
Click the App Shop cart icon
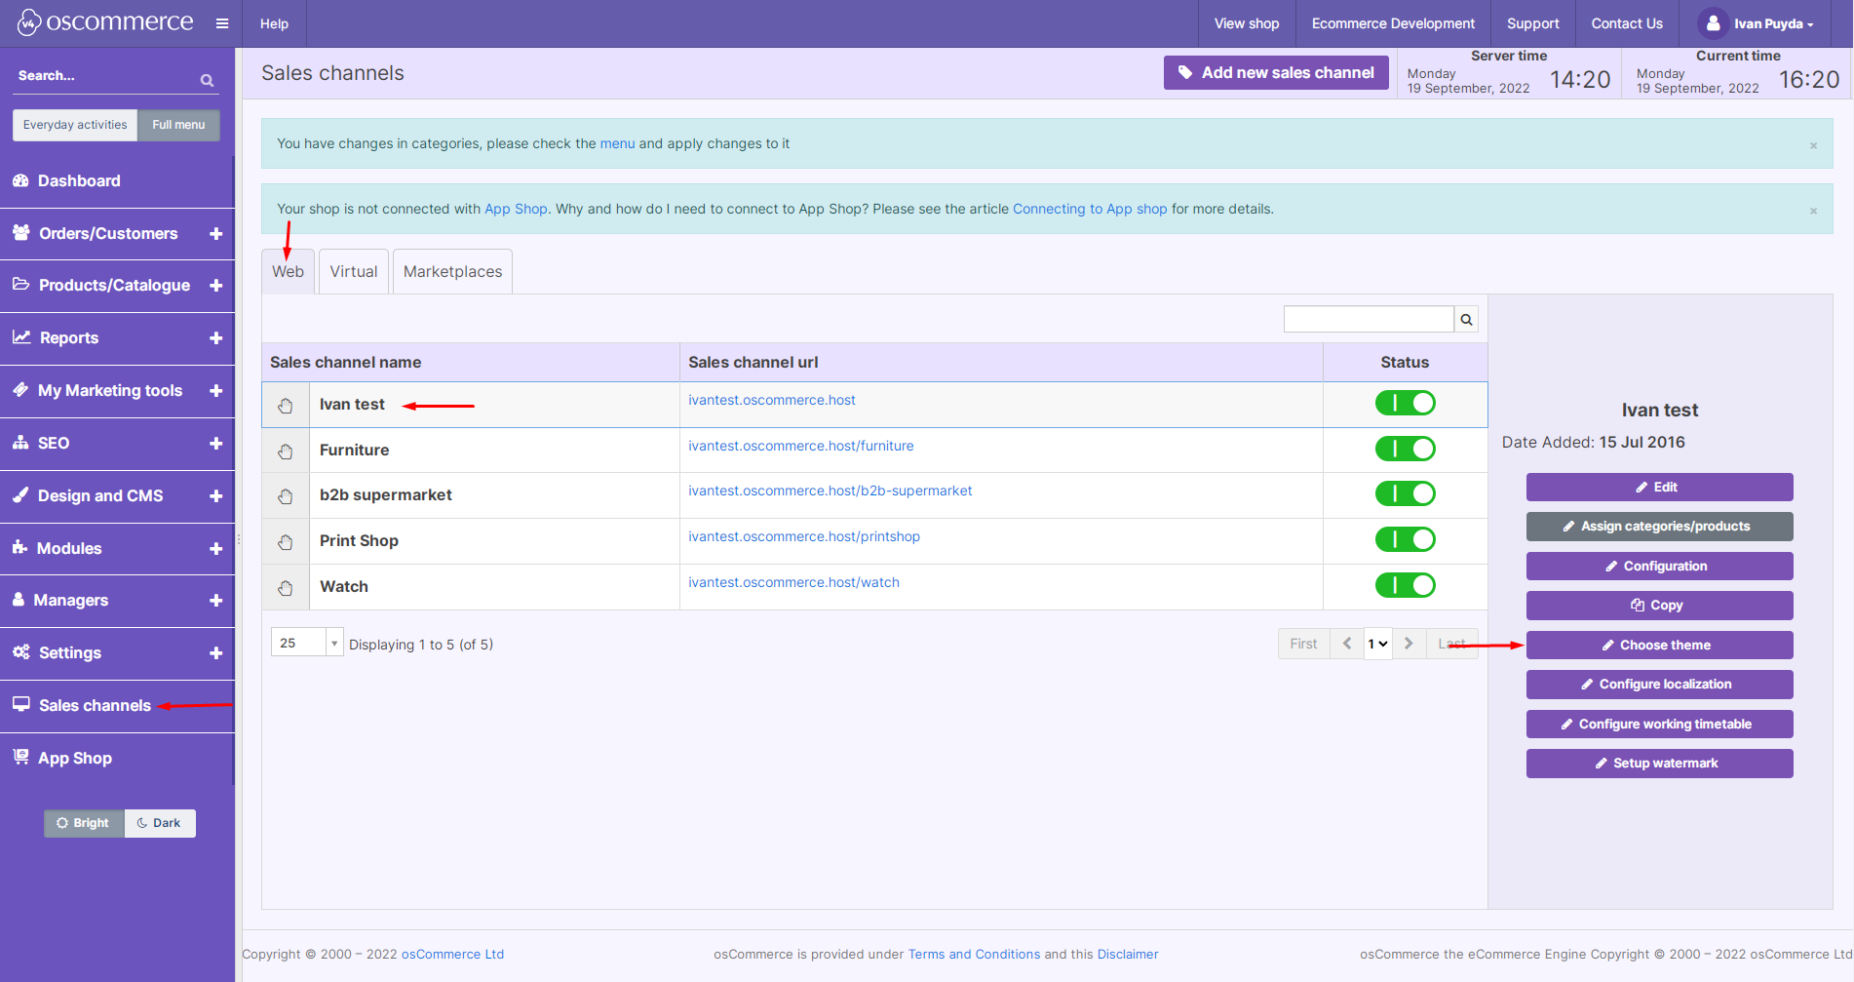click(20, 757)
